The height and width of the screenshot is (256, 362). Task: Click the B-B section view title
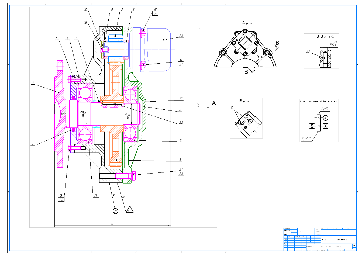point(319,36)
